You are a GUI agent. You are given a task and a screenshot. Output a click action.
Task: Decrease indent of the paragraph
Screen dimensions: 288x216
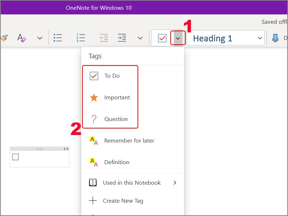click(x=104, y=38)
